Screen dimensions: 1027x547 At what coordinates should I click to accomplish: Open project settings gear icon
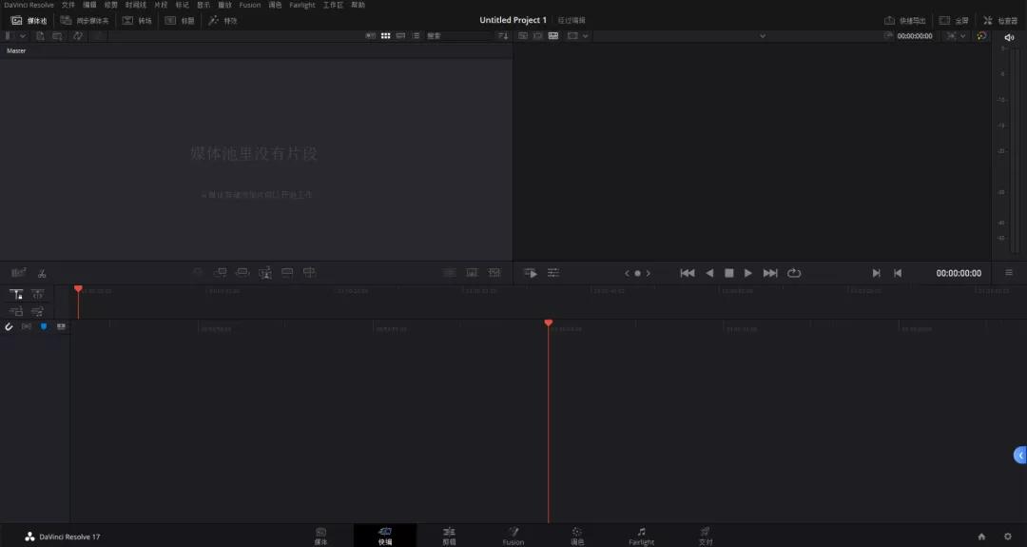(x=1008, y=537)
